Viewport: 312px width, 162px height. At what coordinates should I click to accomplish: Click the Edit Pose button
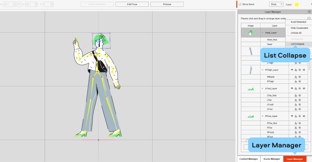132,4
